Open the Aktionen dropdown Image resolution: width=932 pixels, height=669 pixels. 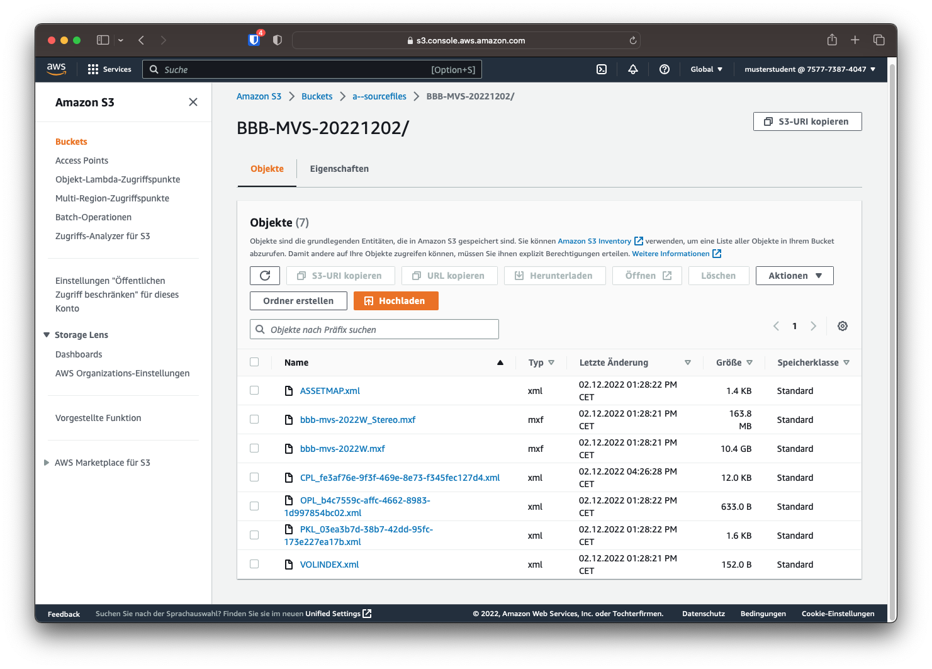(x=794, y=276)
